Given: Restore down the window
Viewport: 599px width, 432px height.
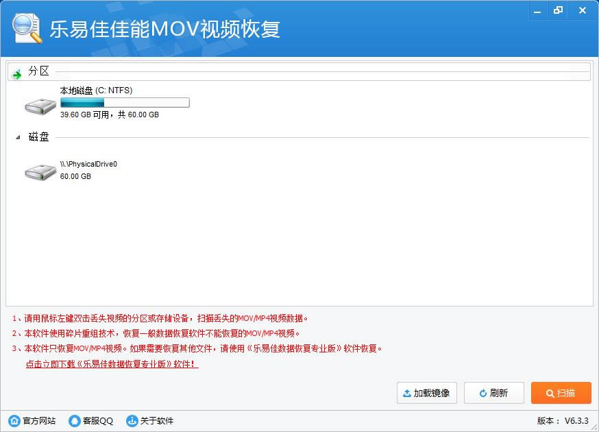Looking at the screenshot, I should 558,11.
